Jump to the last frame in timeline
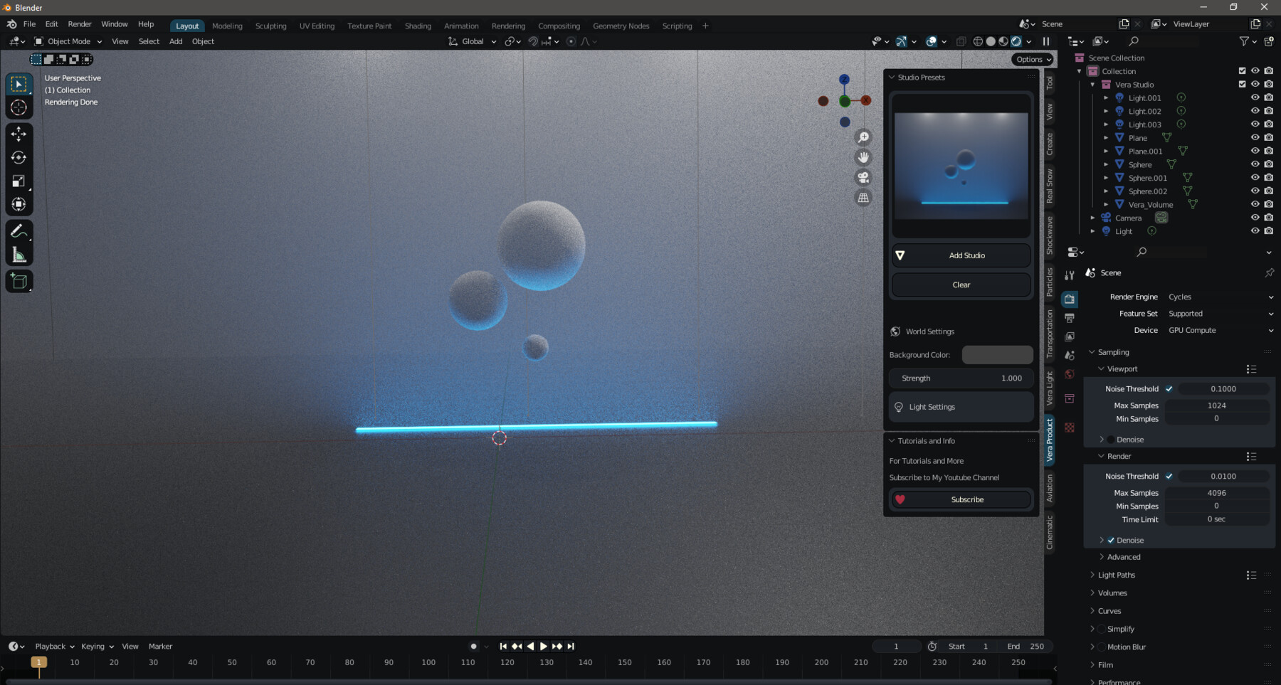The width and height of the screenshot is (1281, 685). click(x=569, y=646)
